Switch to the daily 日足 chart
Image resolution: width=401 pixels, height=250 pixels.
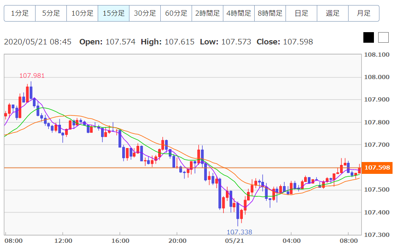(x=301, y=13)
